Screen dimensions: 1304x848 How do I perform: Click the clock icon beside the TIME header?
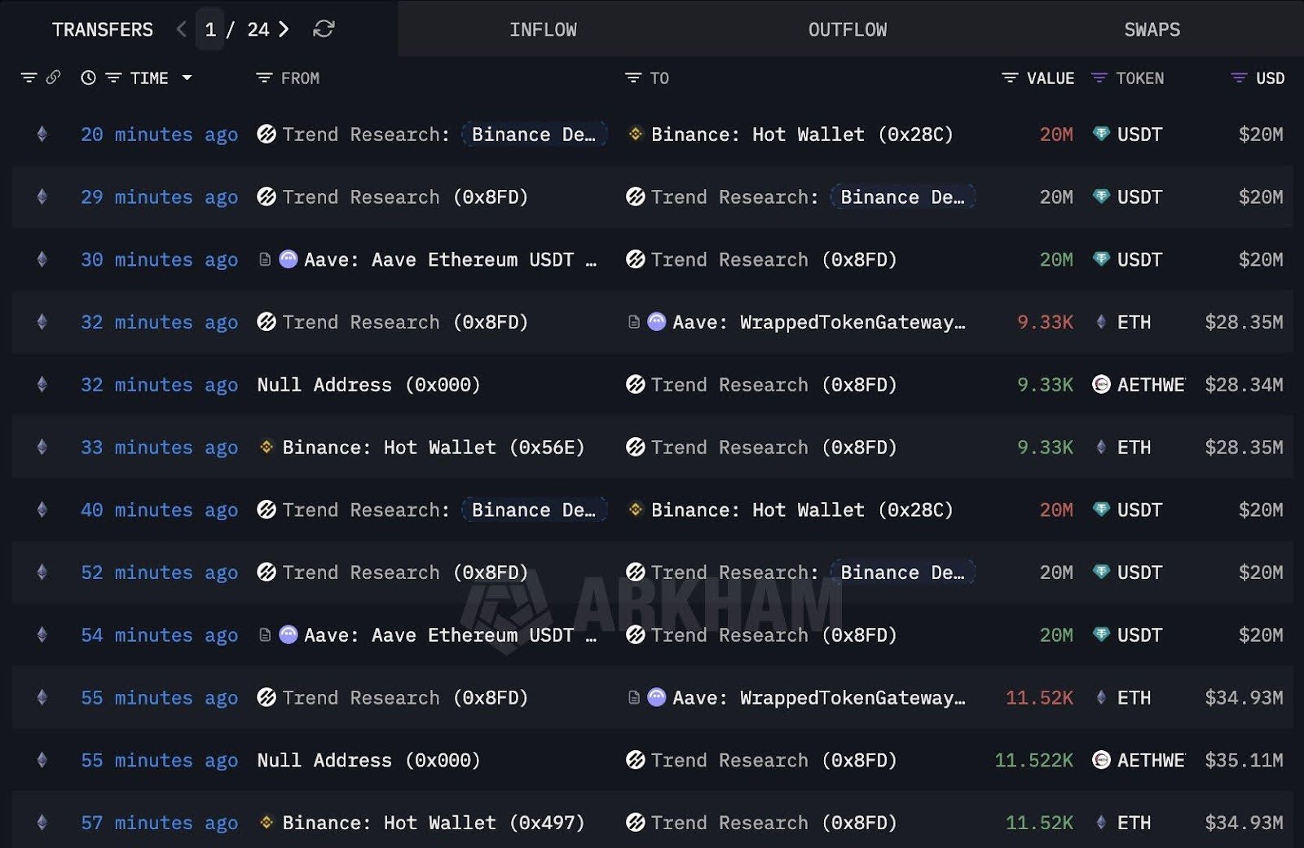tap(88, 77)
